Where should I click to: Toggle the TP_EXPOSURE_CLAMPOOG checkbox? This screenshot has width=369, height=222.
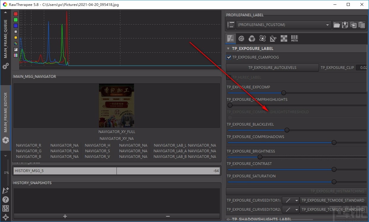click(229, 57)
